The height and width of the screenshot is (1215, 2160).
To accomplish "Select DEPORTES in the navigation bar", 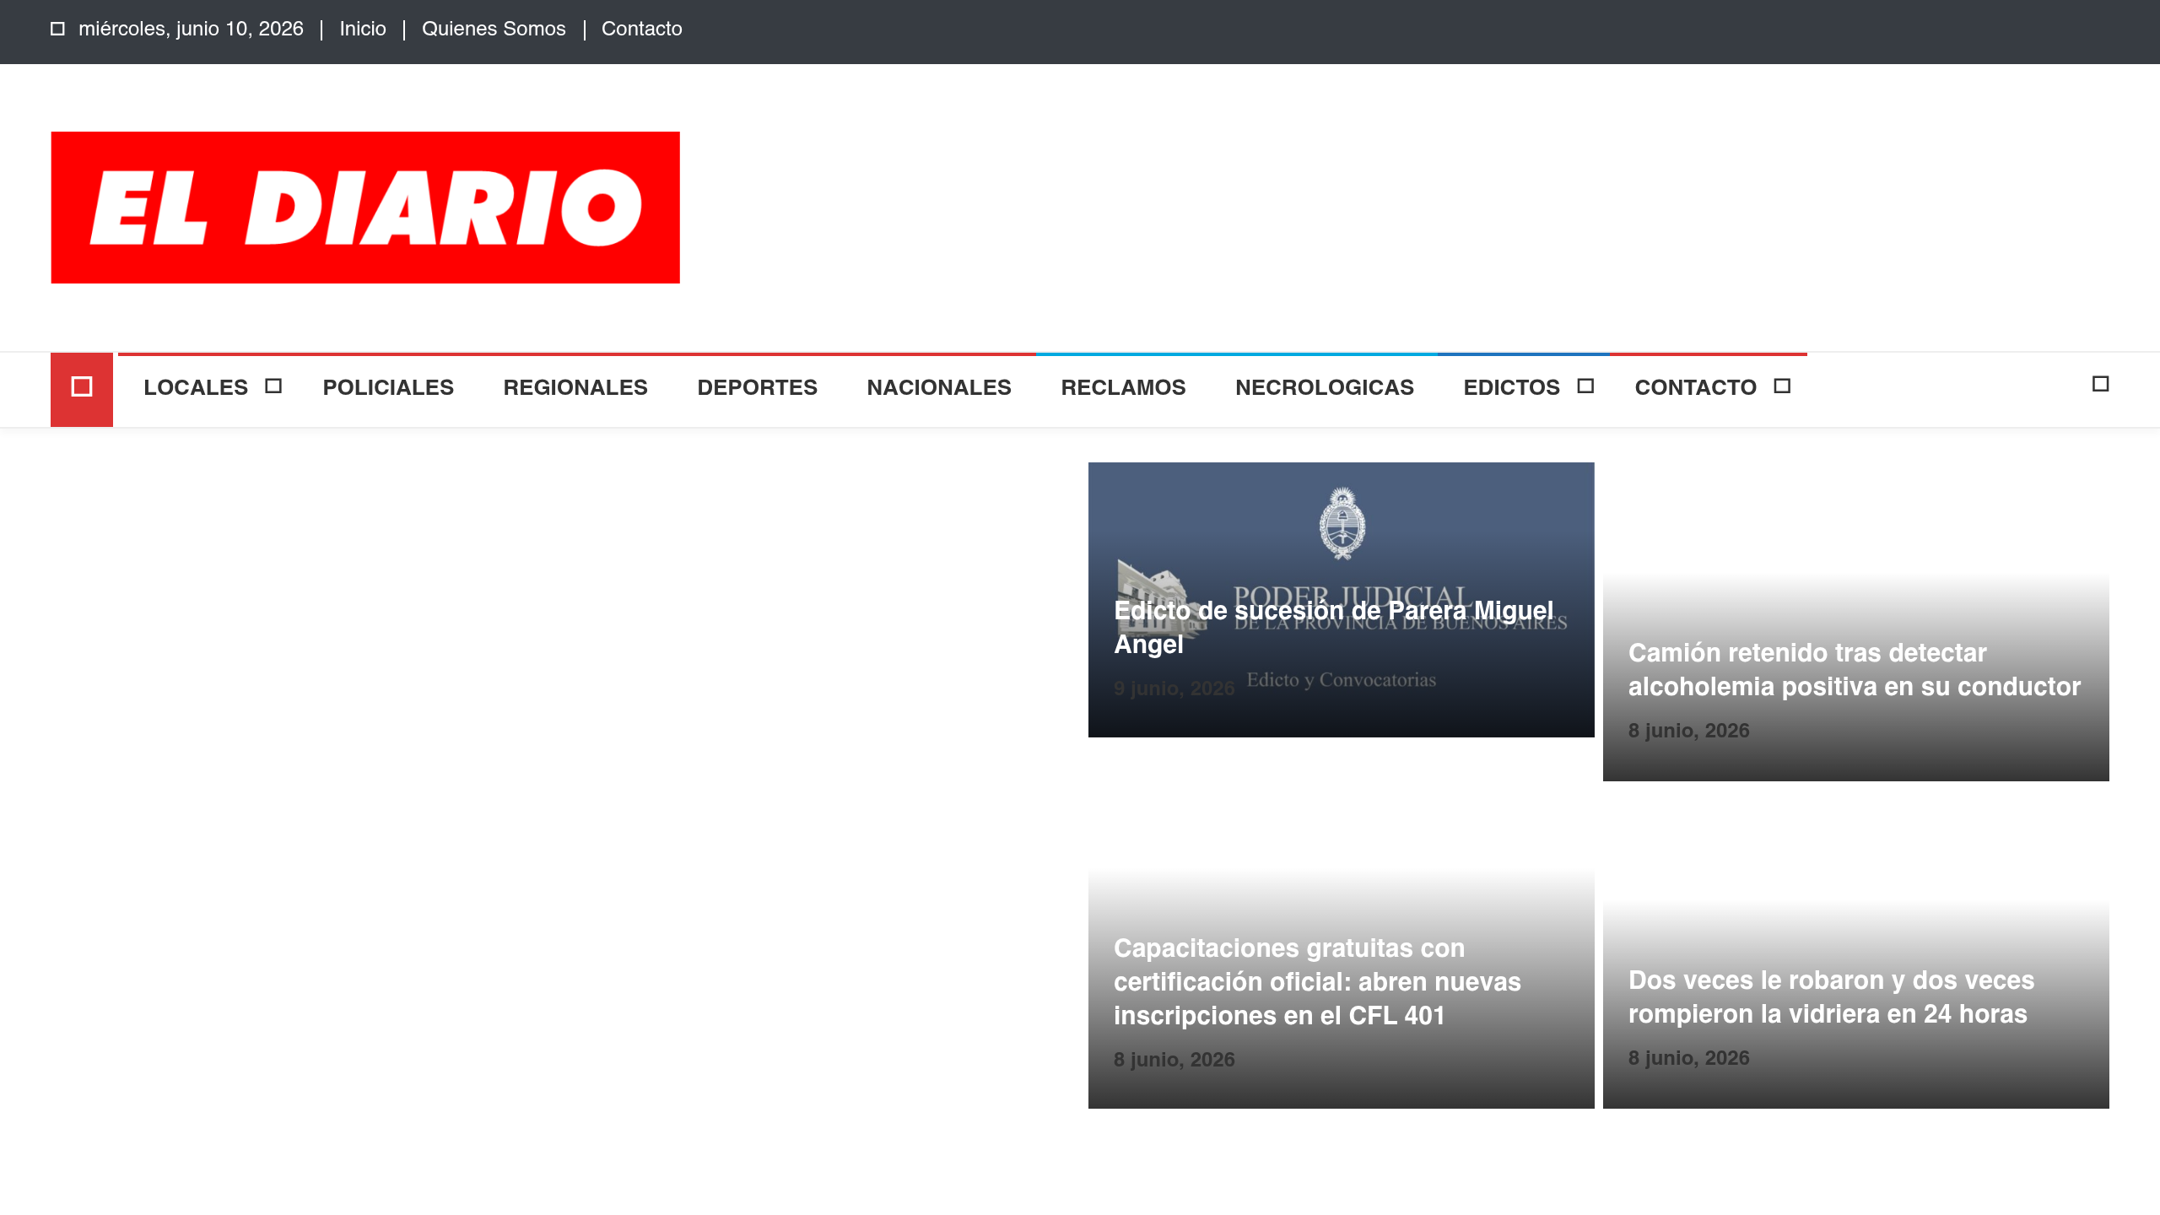I will [x=758, y=387].
